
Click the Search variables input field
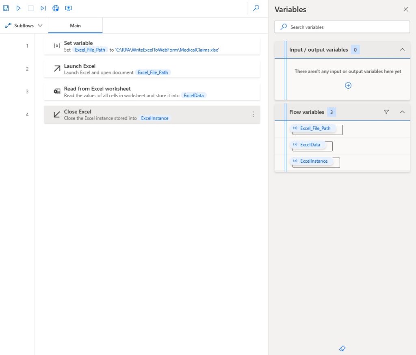click(342, 27)
